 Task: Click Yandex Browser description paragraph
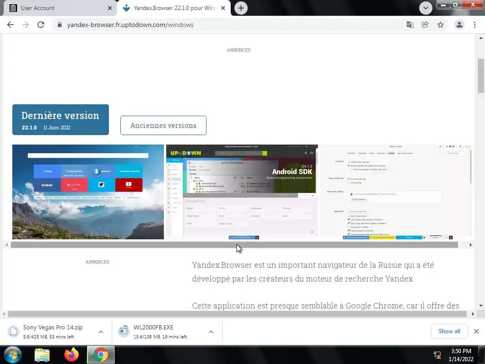click(313, 272)
